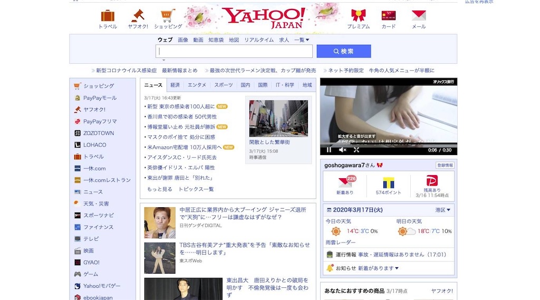Open ゲーム in left sidebar

[x=91, y=274]
